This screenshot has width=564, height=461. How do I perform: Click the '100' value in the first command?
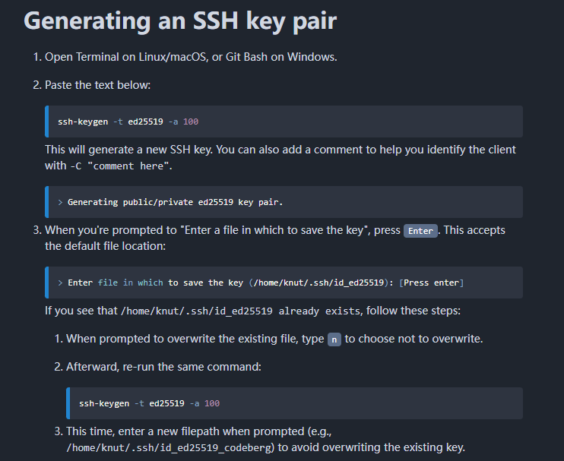point(191,122)
